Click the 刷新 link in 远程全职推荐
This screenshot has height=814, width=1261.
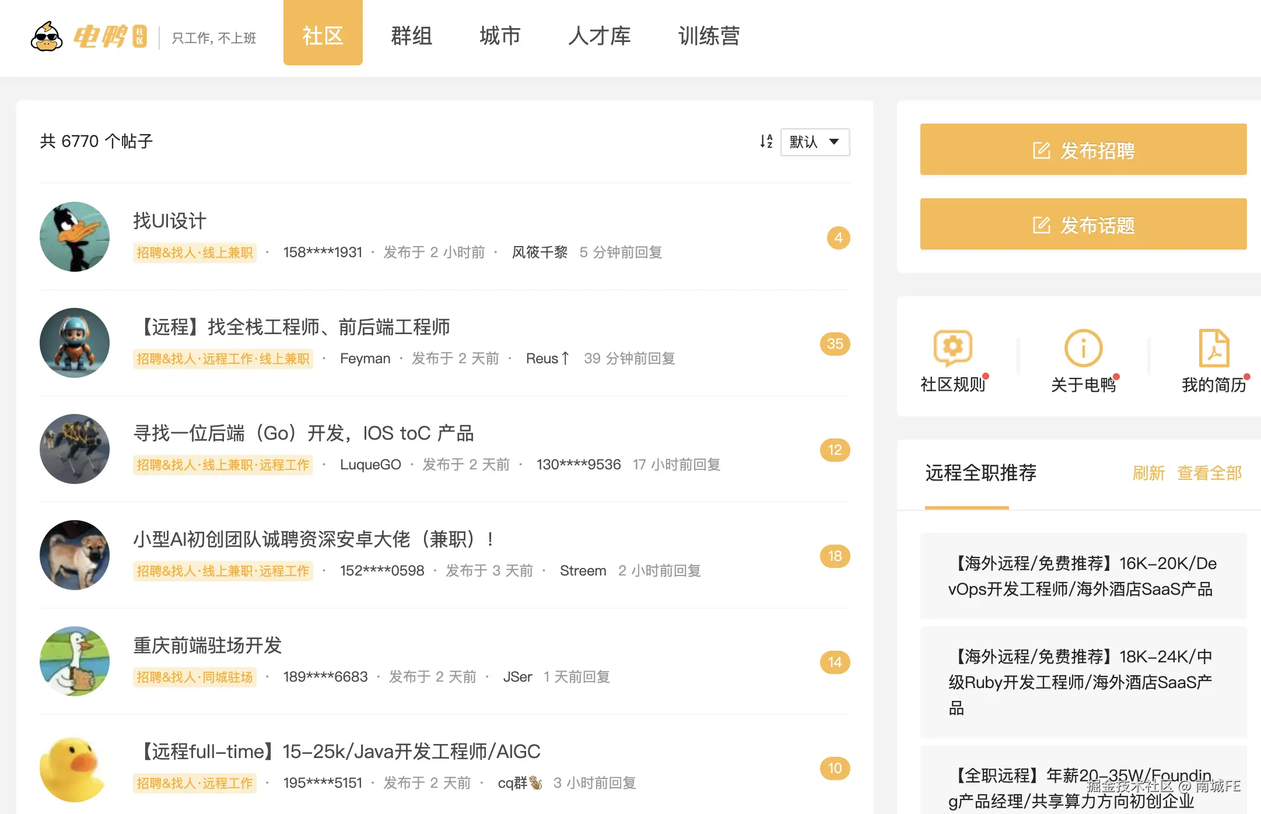(1148, 473)
